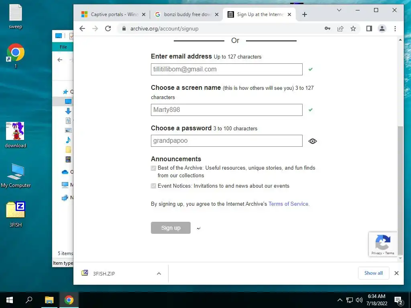
Task: Open reCAPTCHA Privacy link
Action: [376, 253]
